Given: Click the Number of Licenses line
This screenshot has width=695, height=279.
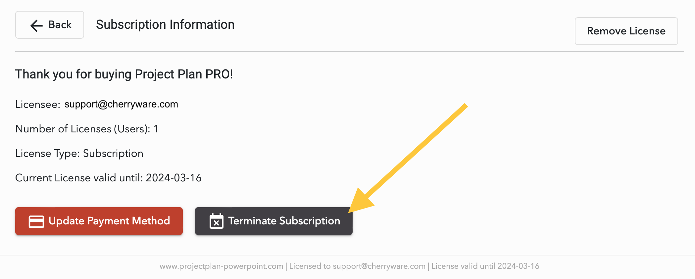Looking at the screenshot, I should [x=87, y=129].
